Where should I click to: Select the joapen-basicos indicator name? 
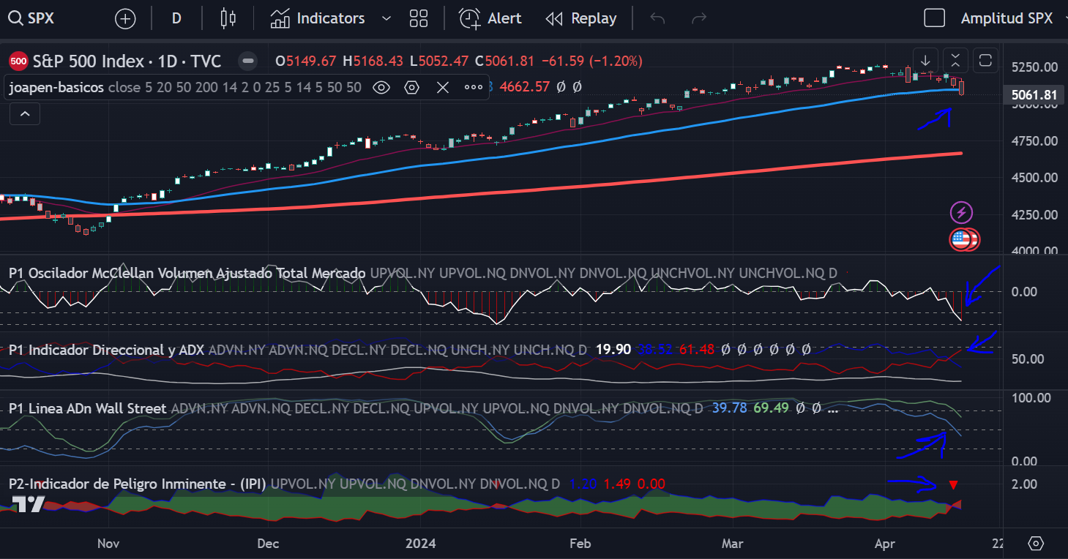click(56, 88)
